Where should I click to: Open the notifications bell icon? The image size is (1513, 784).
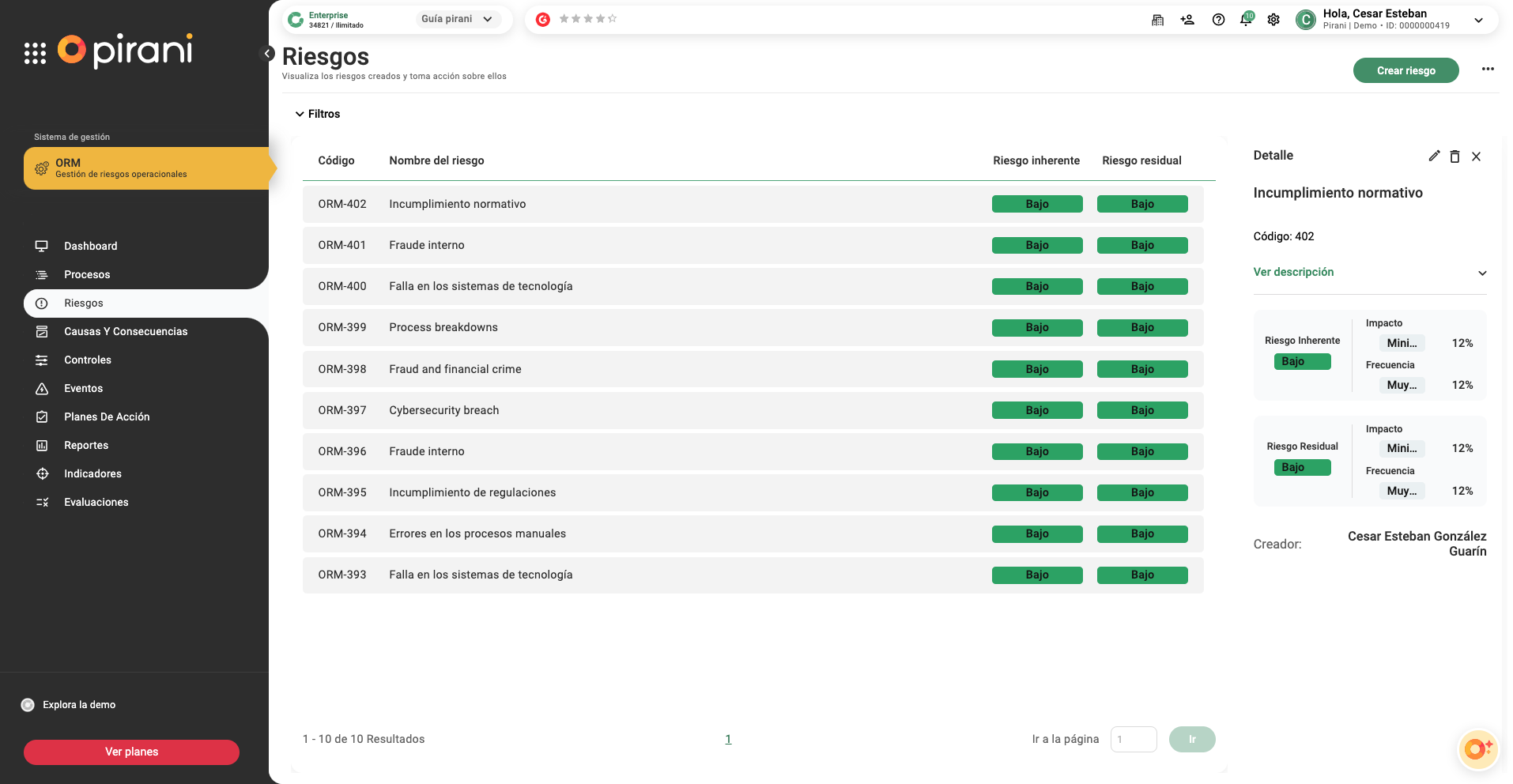click(x=1246, y=20)
